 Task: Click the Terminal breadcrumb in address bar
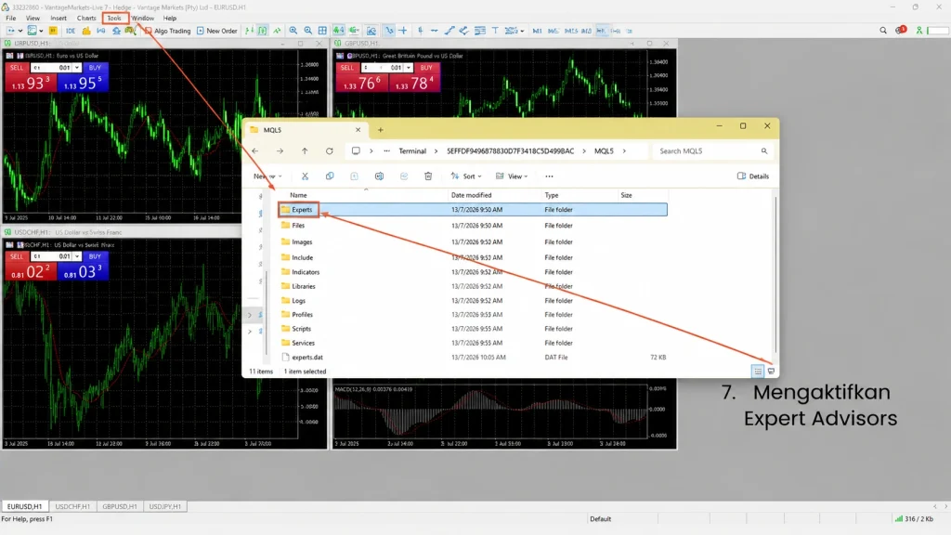point(412,151)
